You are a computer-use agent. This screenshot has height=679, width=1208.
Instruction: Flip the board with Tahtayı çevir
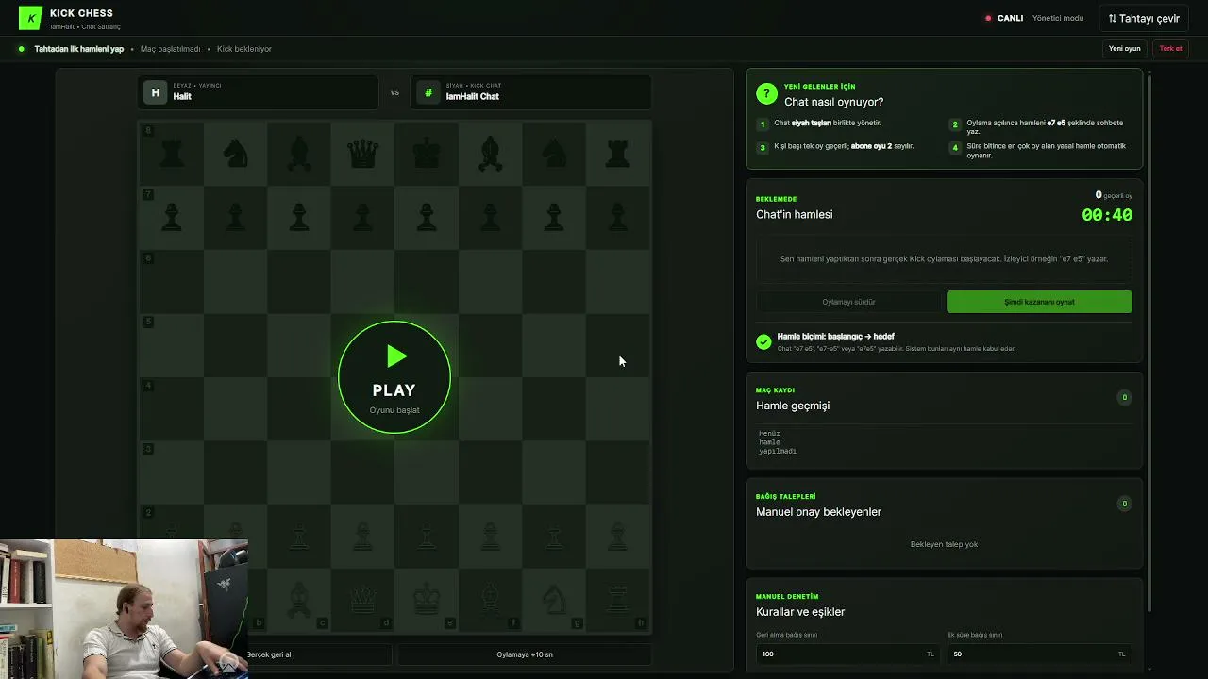(1144, 18)
